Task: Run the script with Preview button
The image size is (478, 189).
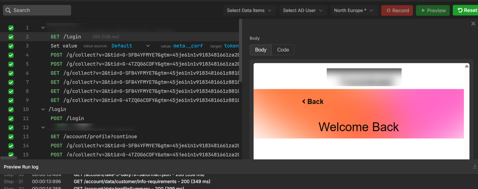Action: (x=433, y=10)
